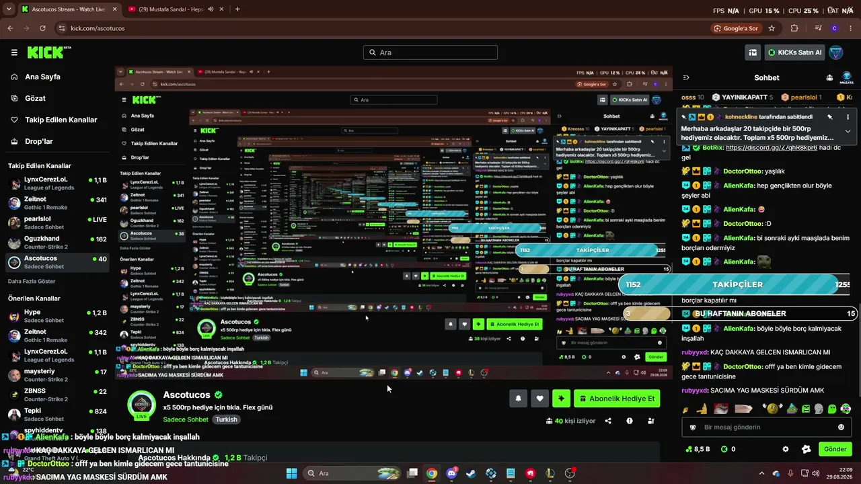861x484 pixels.
Task: Open ZBNSS channel in sidebar
Action: pos(57,395)
